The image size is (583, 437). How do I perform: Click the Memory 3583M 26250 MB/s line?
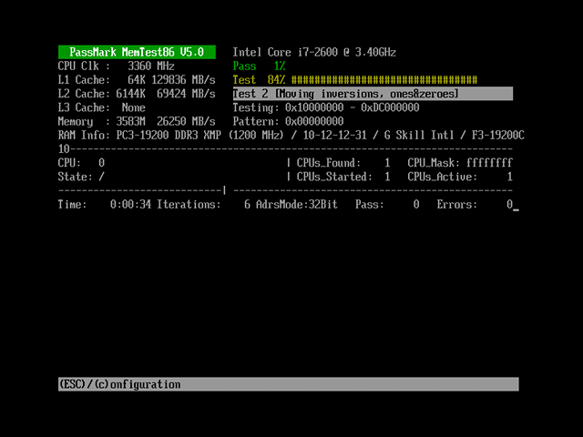(137, 121)
